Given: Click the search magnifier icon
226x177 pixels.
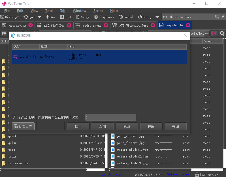Looking at the screenshot, I should 222,34.
